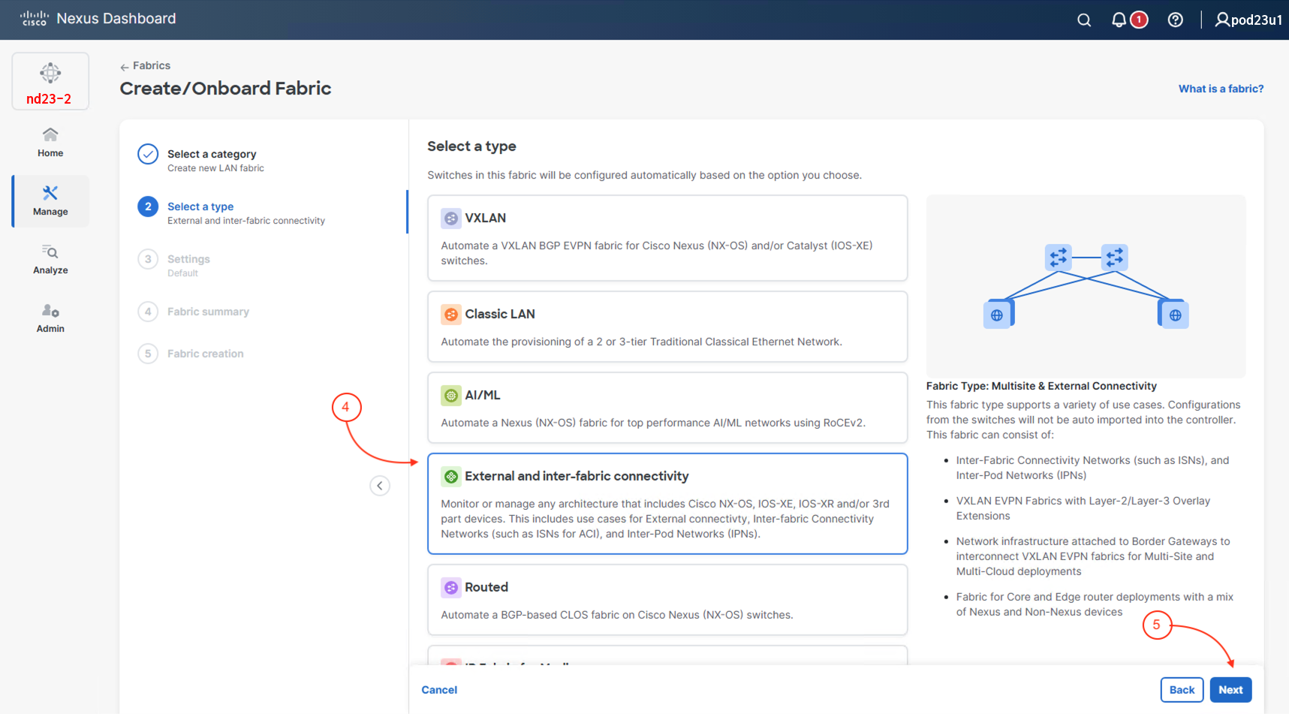Click the pod23u1 user profile icon
Screen dimensions: 1289x714
pos(1223,20)
